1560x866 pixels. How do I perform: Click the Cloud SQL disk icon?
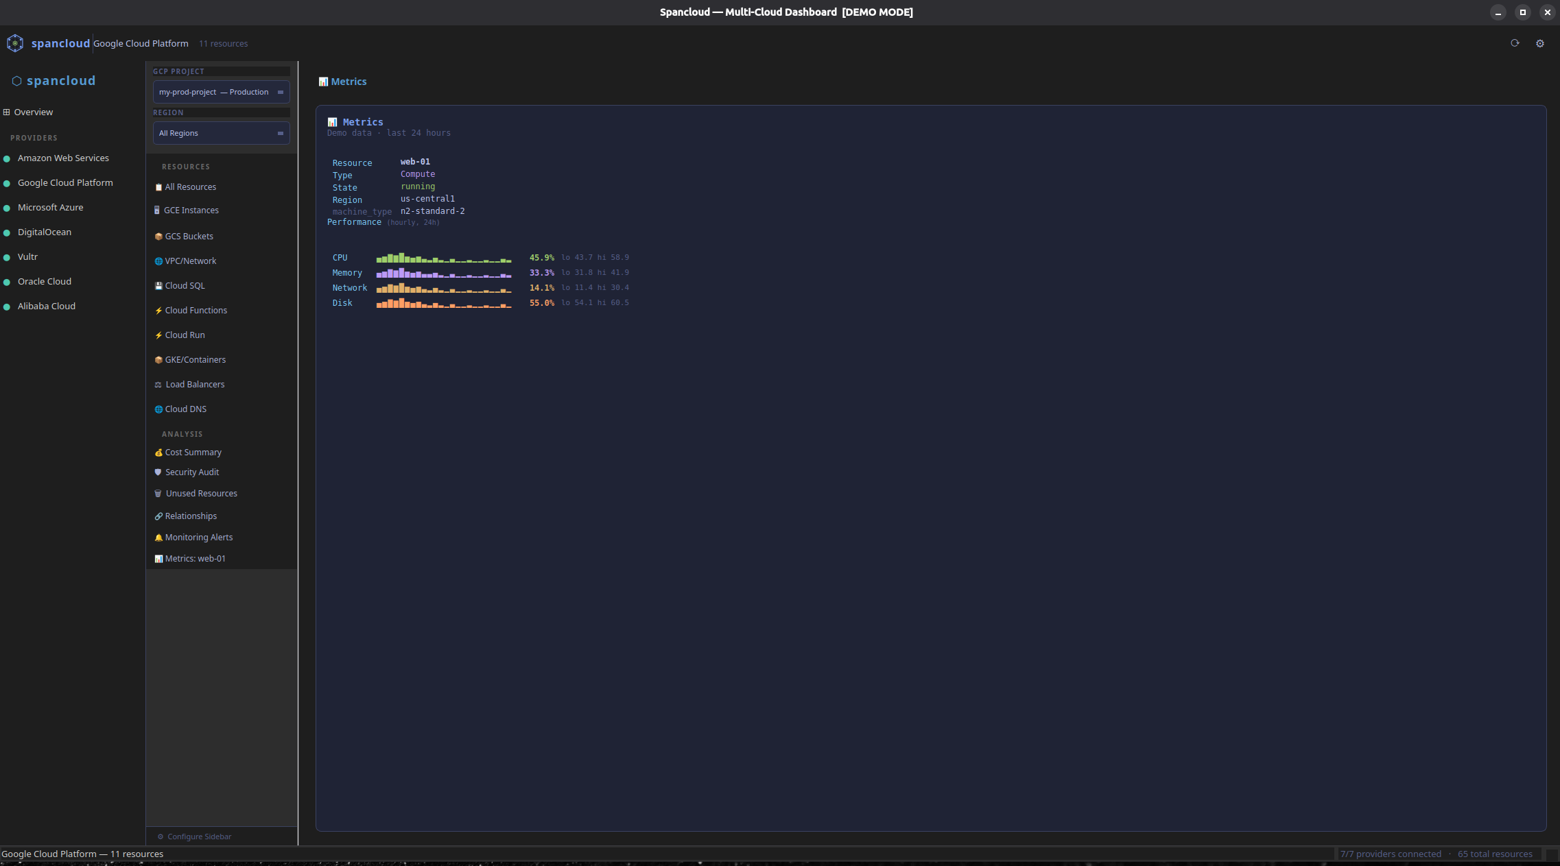tap(158, 286)
